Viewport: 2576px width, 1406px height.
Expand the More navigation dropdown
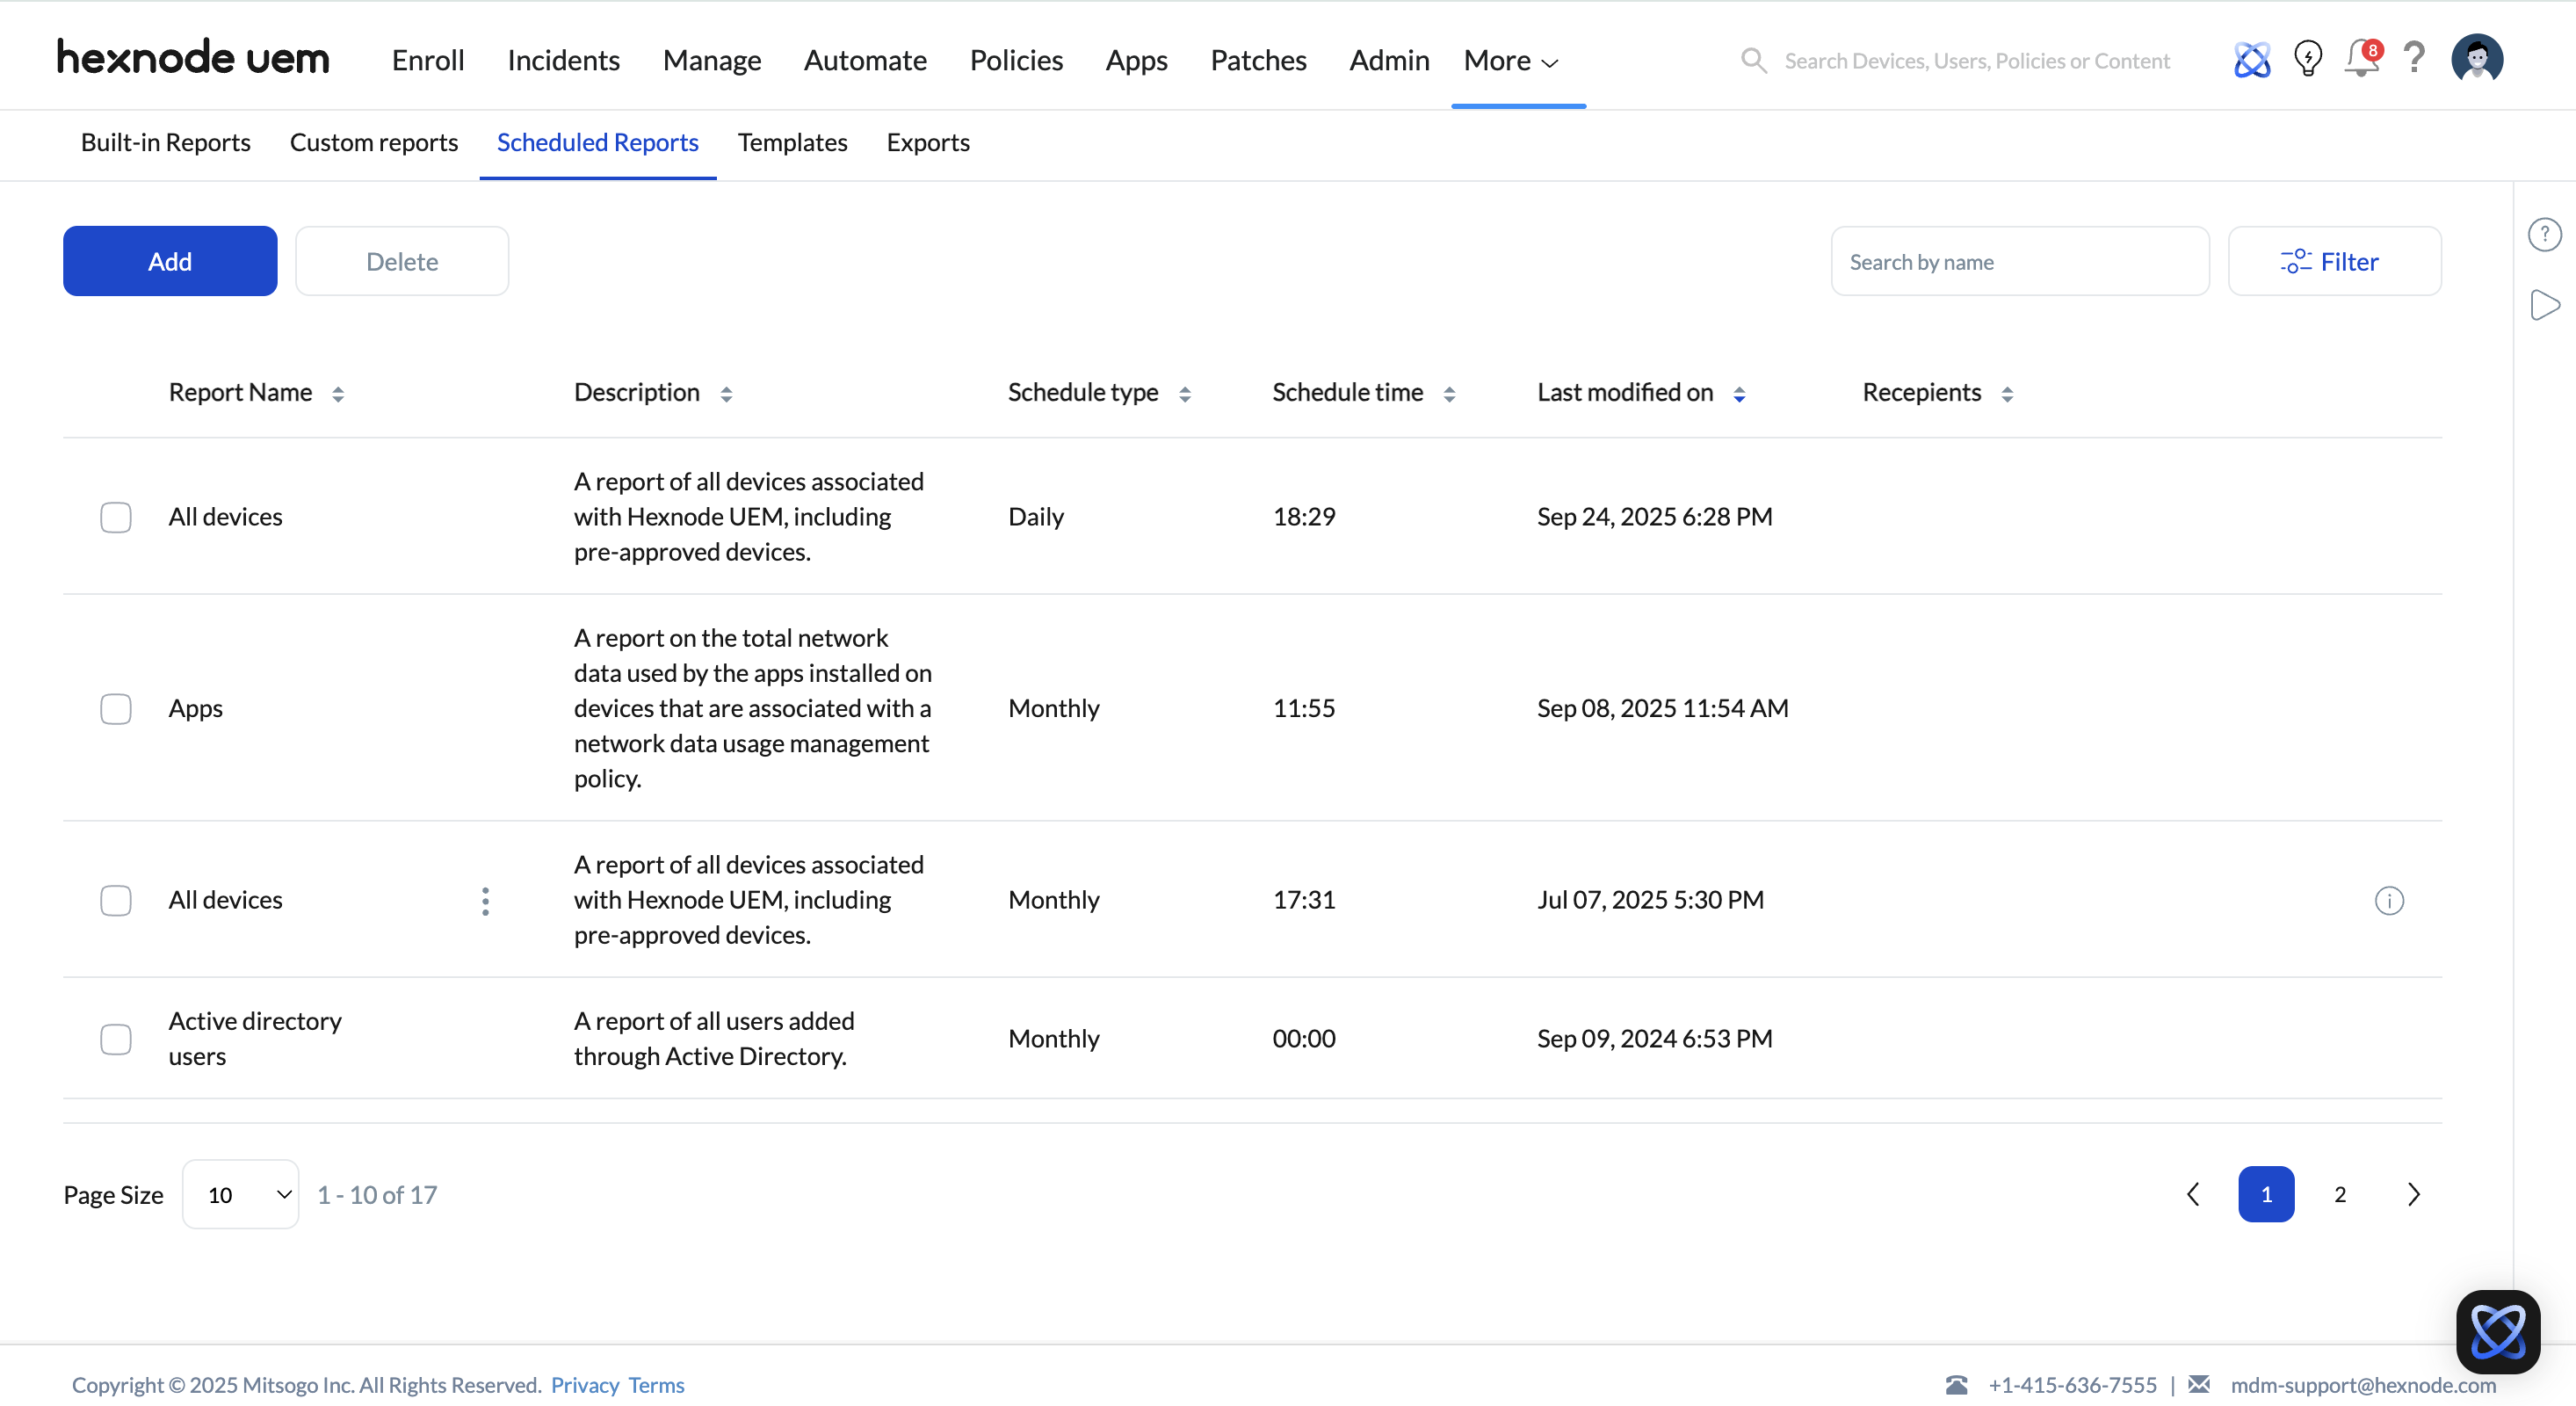tap(1511, 61)
